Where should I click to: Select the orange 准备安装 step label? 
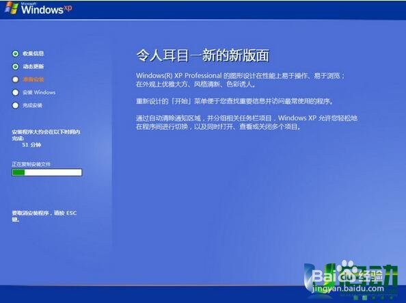(x=33, y=79)
